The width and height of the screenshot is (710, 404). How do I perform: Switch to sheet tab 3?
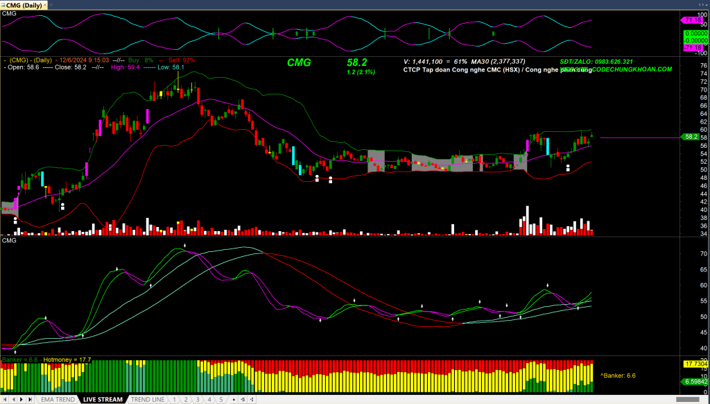[198, 399]
